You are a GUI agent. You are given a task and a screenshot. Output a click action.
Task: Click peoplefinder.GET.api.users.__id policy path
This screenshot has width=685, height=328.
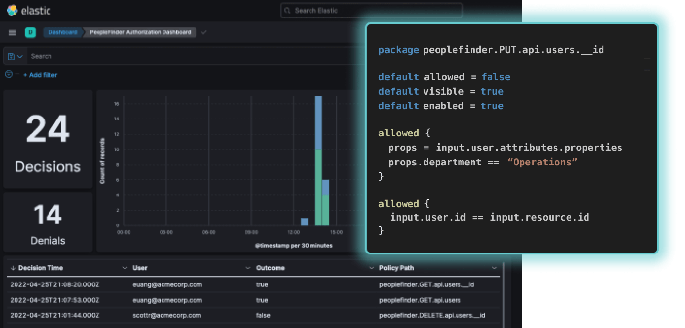pos(426,285)
